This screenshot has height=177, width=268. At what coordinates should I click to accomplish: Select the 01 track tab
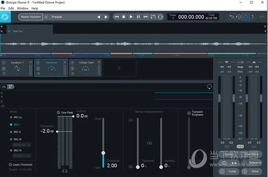pos(30,29)
